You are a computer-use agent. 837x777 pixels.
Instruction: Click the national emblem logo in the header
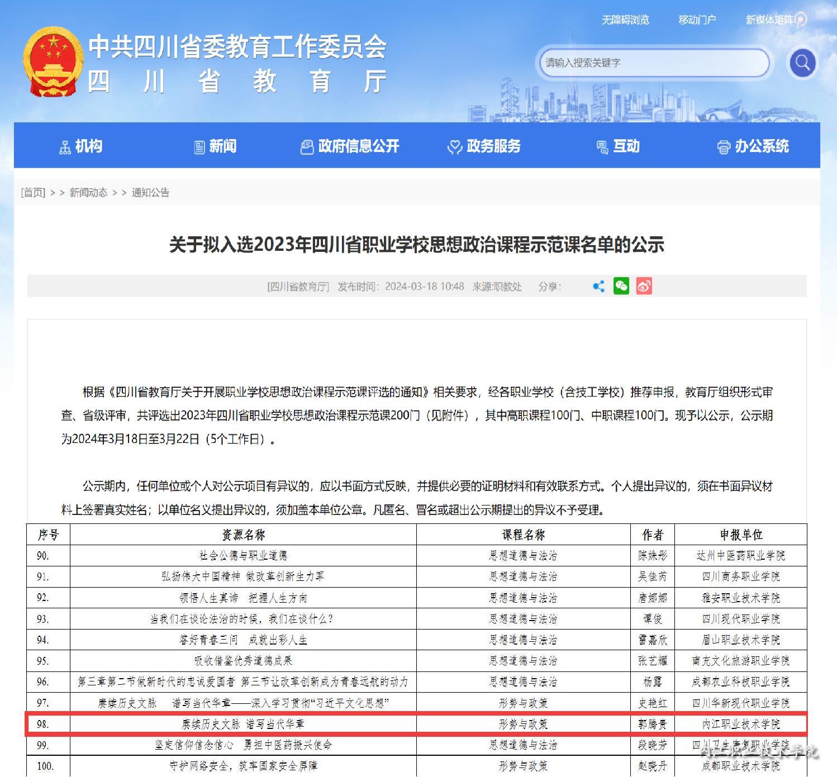(x=53, y=62)
